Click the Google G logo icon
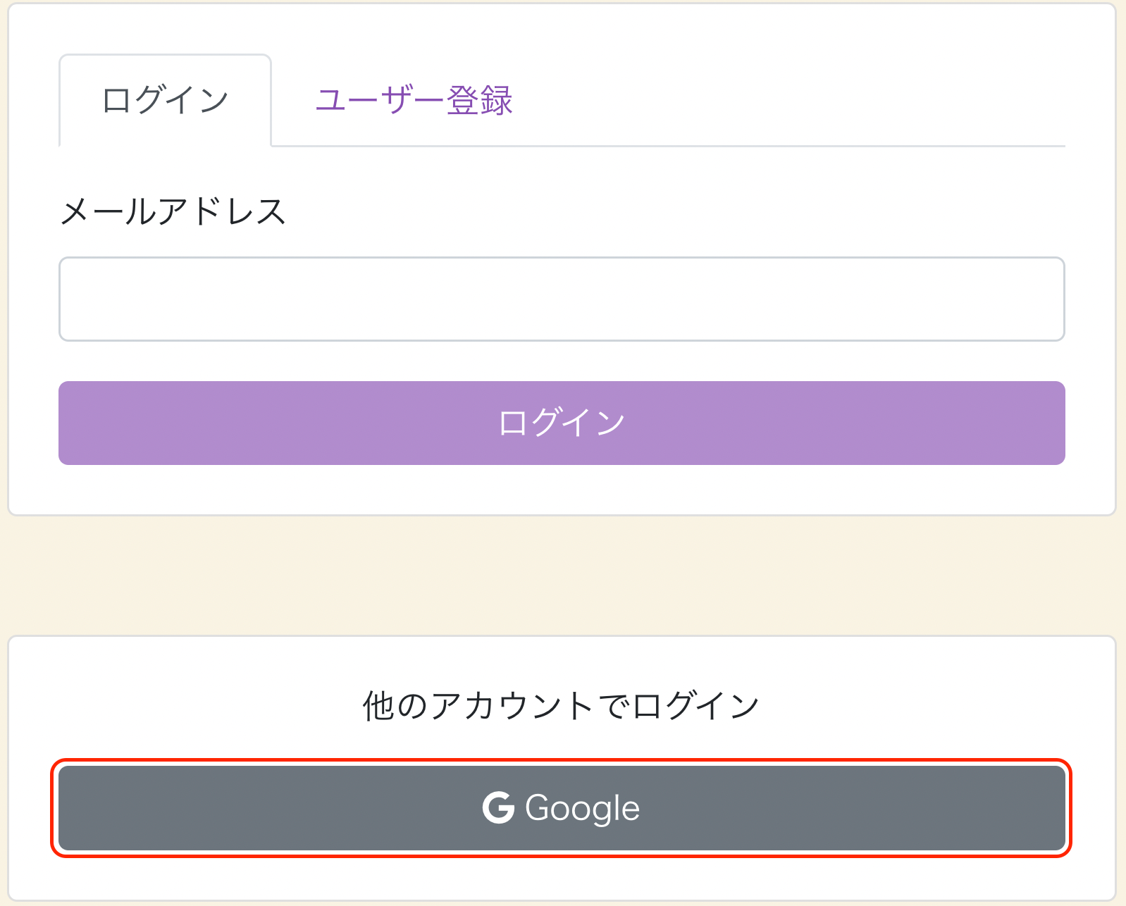1126x906 pixels. [x=498, y=807]
